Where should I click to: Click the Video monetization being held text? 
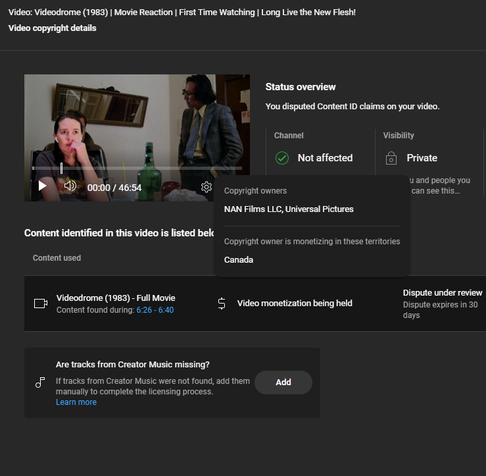click(295, 303)
